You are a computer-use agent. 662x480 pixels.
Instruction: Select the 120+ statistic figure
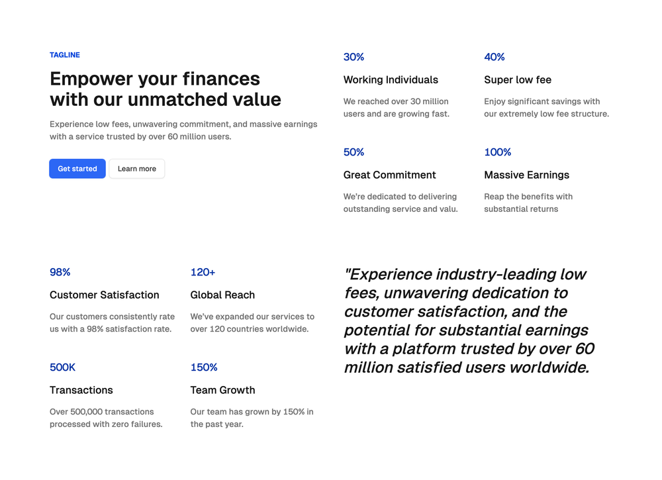[203, 272]
